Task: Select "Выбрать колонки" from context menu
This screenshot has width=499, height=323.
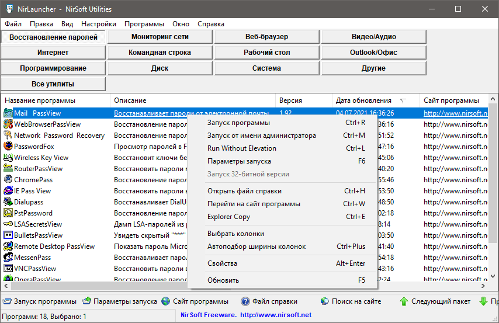Action: pyautogui.click(x=235, y=234)
